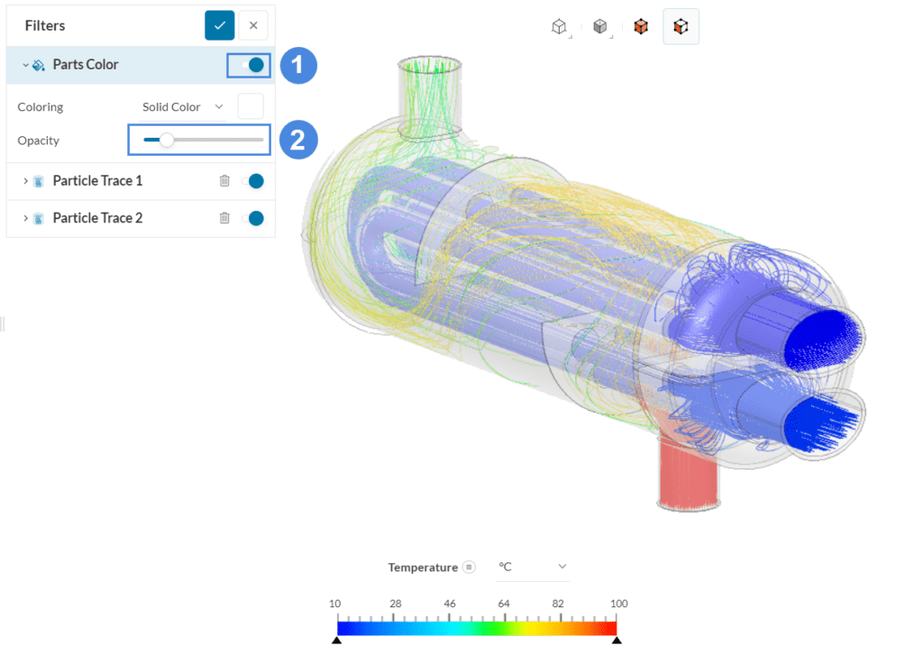Click the white solid color swatch

[x=250, y=106]
